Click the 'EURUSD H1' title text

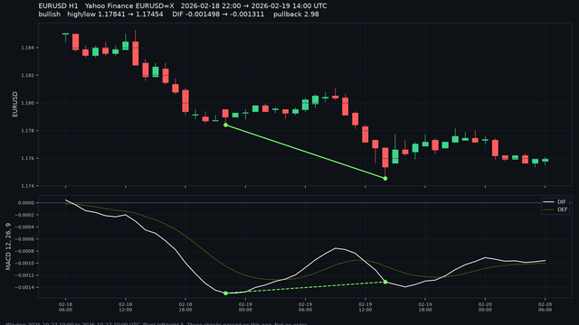tap(58, 6)
